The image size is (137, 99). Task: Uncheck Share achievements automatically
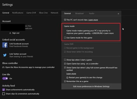(x=4, y=90)
